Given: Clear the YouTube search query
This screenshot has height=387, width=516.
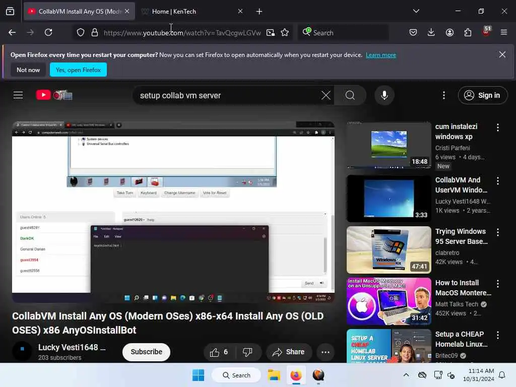Looking at the screenshot, I should click(x=326, y=95).
